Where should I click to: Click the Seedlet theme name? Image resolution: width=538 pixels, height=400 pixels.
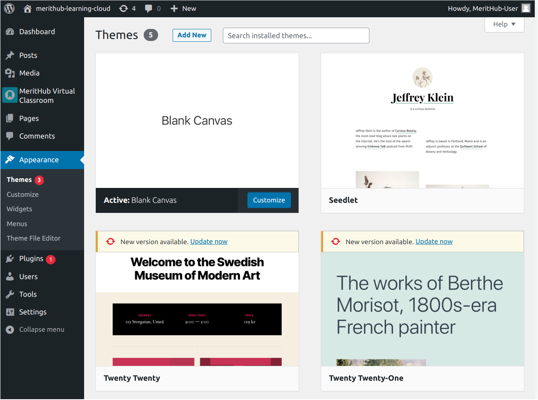pos(343,200)
